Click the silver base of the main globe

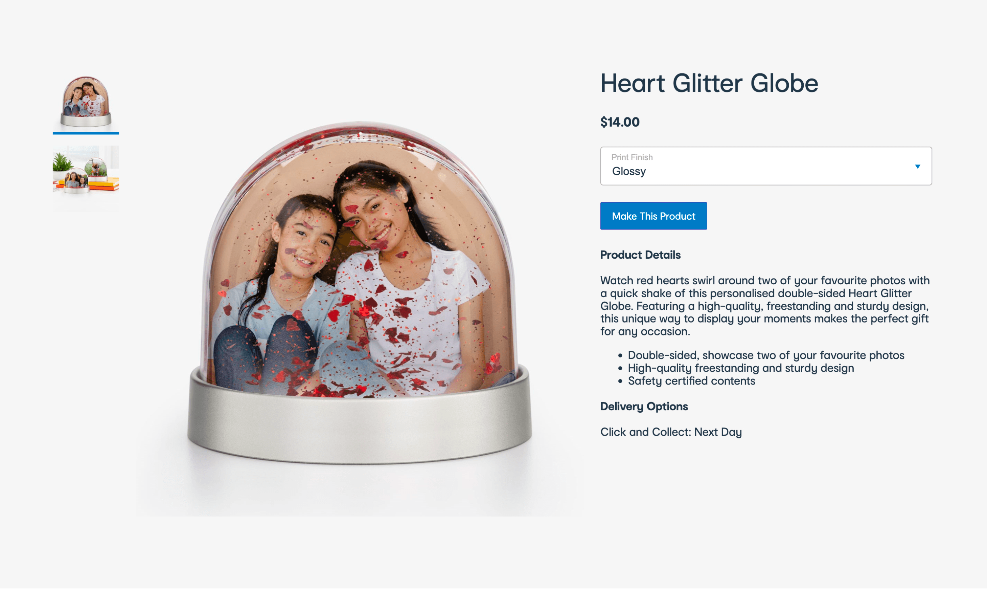click(359, 425)
